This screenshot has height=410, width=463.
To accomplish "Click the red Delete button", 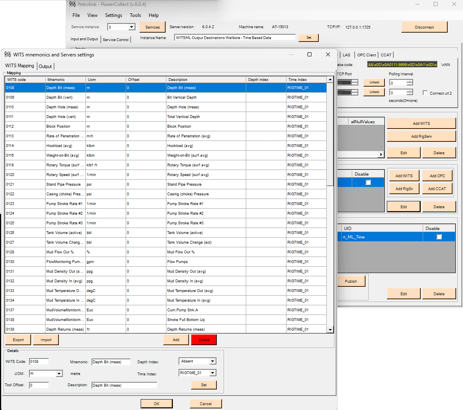I will point(204,340).
